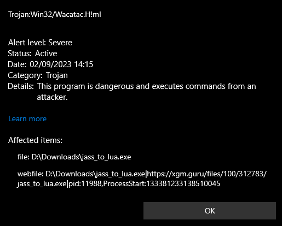Select the date 02/09/2023 14:15
Screen dimensions: 282x226
tap(61, 64)
